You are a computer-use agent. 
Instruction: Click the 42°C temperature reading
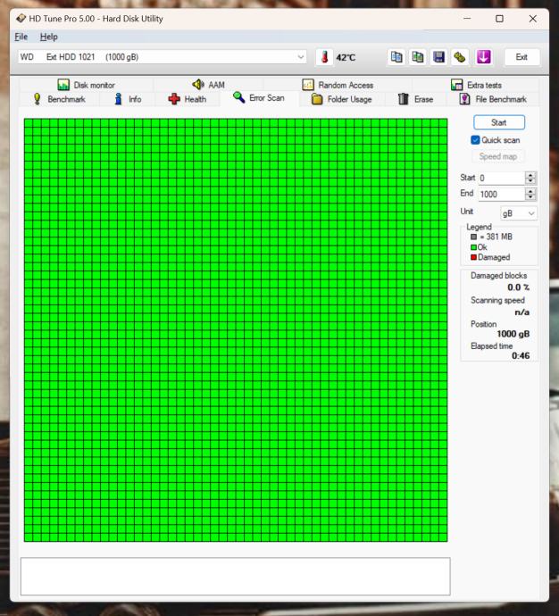click(x=346, y=58)
